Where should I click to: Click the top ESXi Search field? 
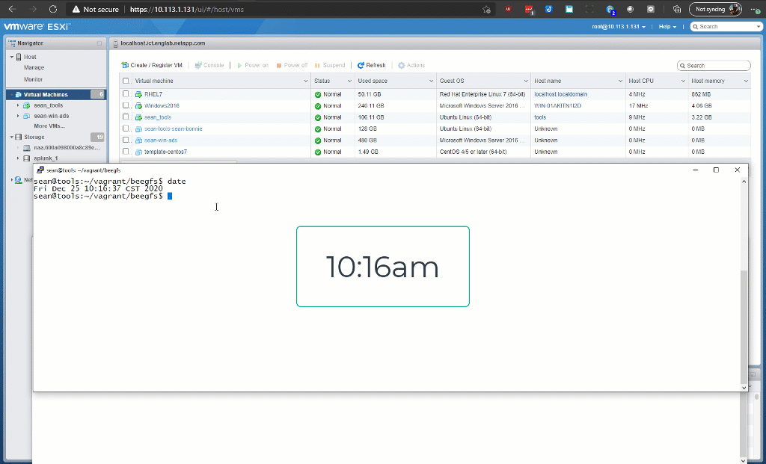tap(726, 26)
